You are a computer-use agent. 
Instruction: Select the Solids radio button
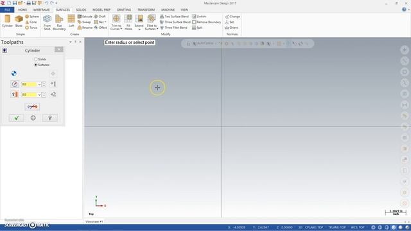pyautogui.click(x=36, y=60)
